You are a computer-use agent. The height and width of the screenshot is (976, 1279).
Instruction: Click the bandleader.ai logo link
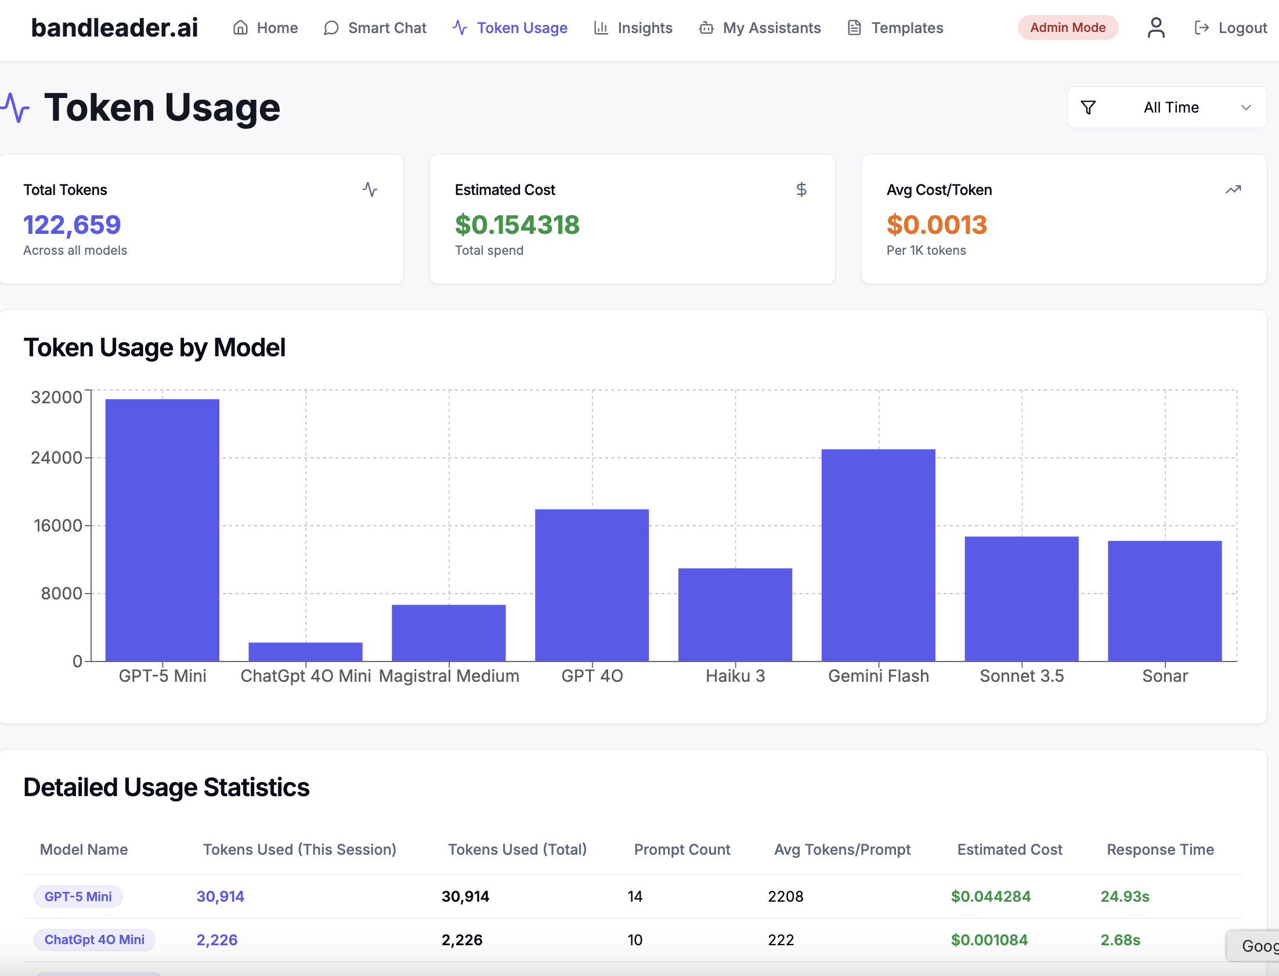click(x=114, y=27)
